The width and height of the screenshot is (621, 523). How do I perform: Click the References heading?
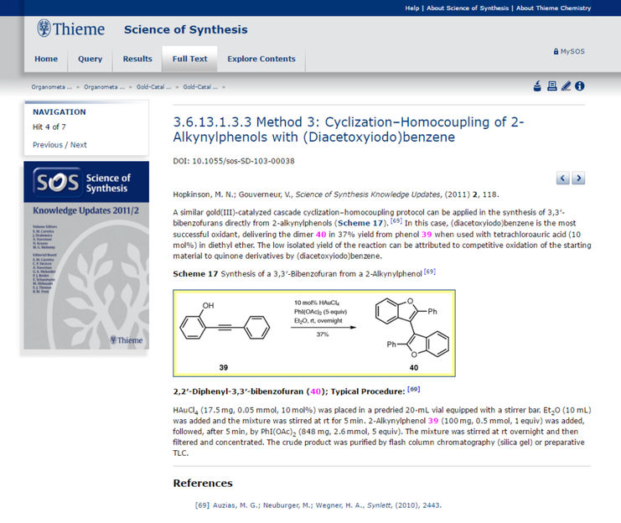(x=203, y=483)
